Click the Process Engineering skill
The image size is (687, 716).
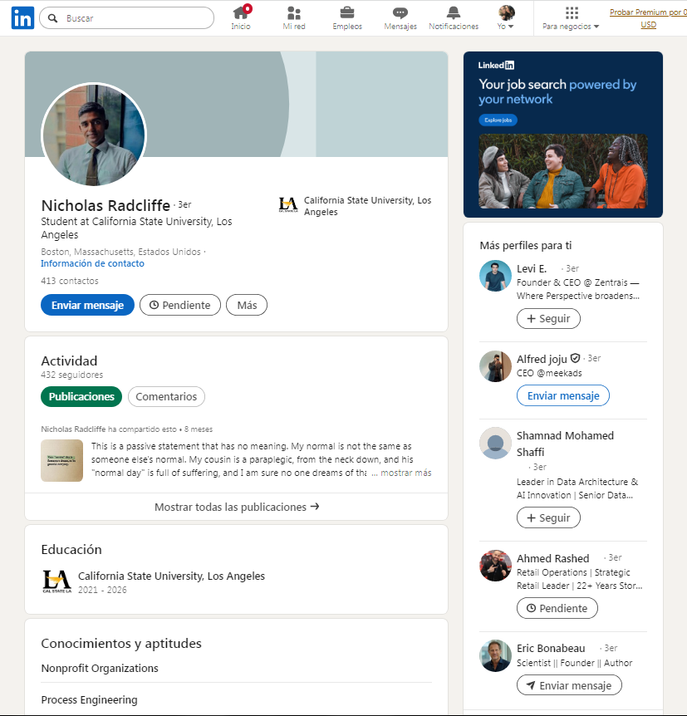[x=89, y=699]
